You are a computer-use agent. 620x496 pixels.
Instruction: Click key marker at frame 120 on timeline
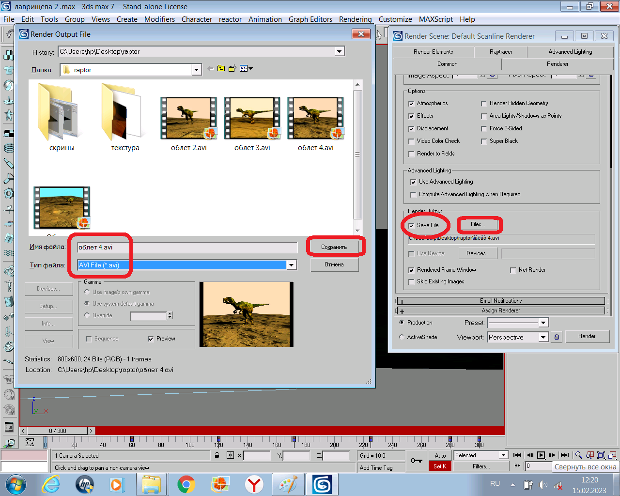[218, 440]
